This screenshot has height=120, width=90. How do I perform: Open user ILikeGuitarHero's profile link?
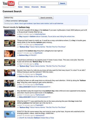coord(40,34)
